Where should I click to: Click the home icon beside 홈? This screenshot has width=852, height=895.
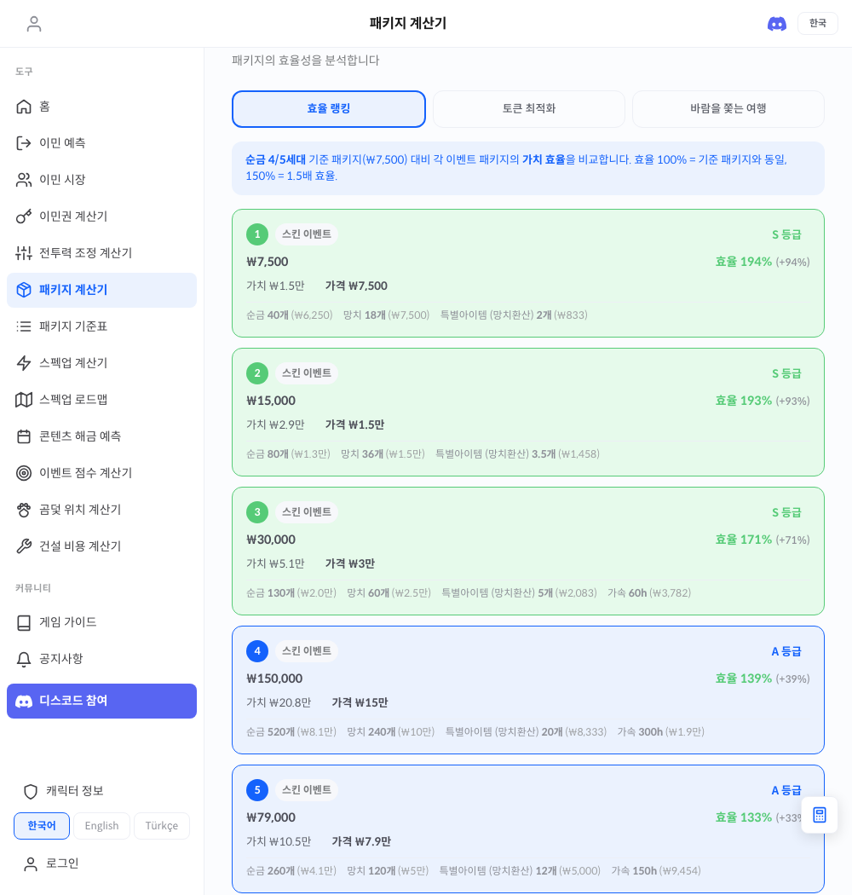click(23, 107)
